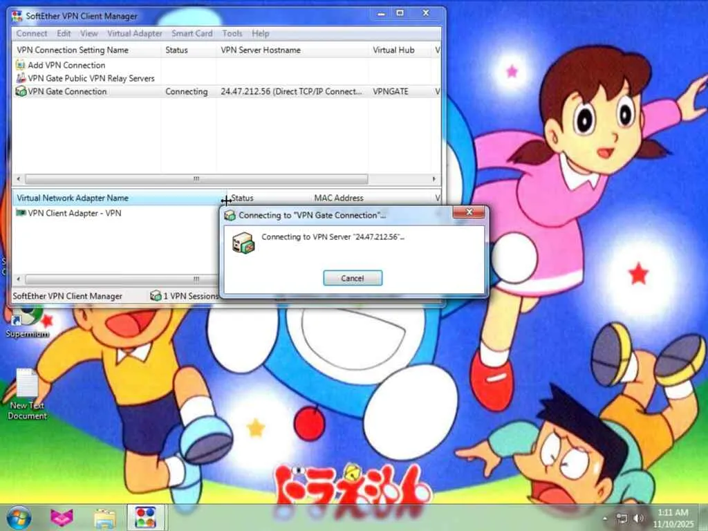The image size is (708, 531).
Task: Click the connection list horizontal scrollbar thumb
Action: coord(196,179)
